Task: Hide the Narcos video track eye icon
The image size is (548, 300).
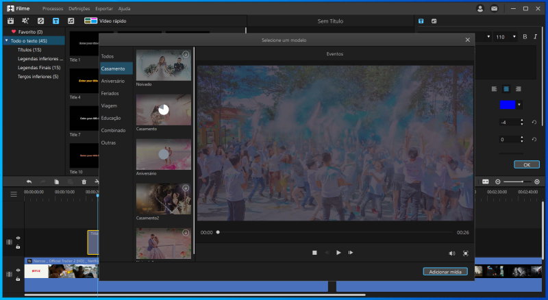Action: coord(18,271)
